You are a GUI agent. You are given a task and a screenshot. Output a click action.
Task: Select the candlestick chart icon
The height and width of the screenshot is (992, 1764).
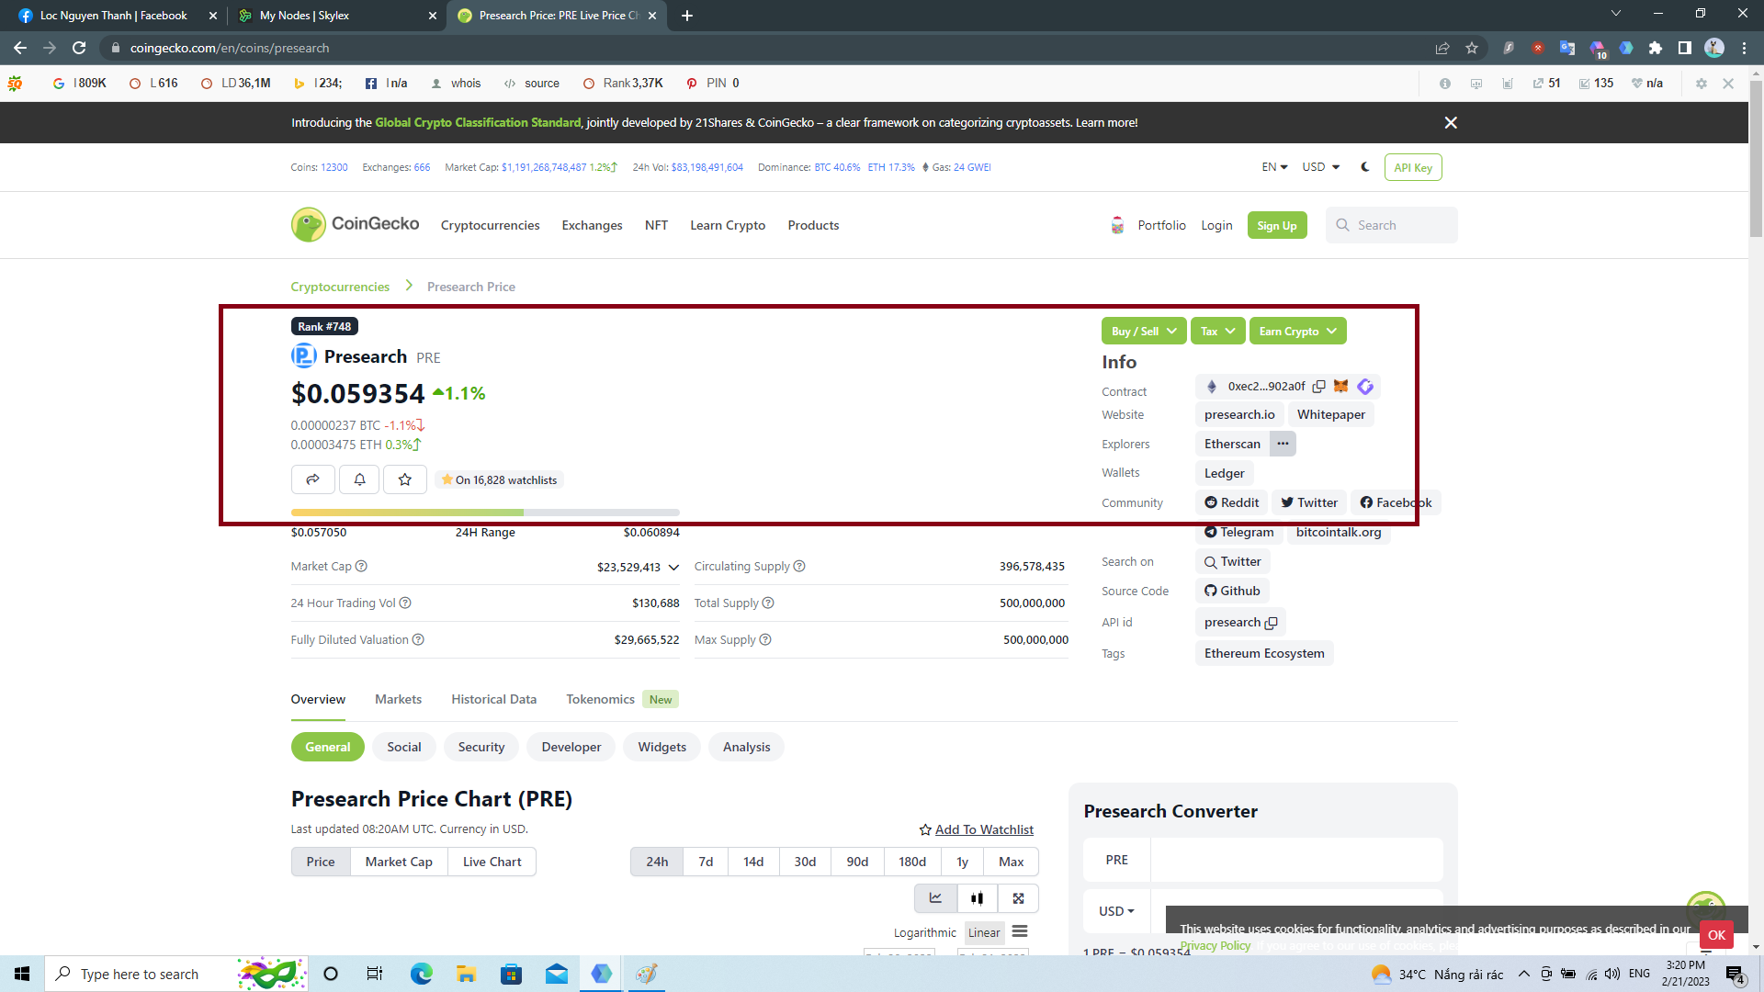[977, 898]
